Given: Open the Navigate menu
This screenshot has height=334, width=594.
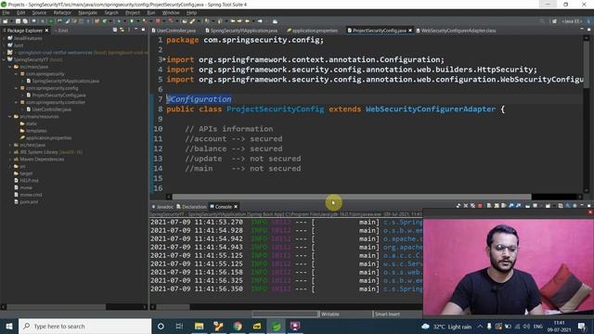Looking at the screenshot, I should click(88, 12).
